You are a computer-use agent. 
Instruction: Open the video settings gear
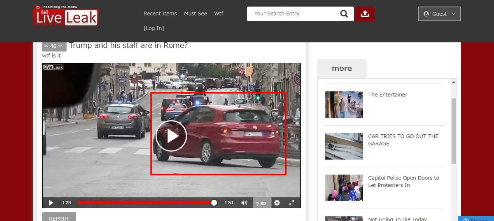(x=277, y=203)
